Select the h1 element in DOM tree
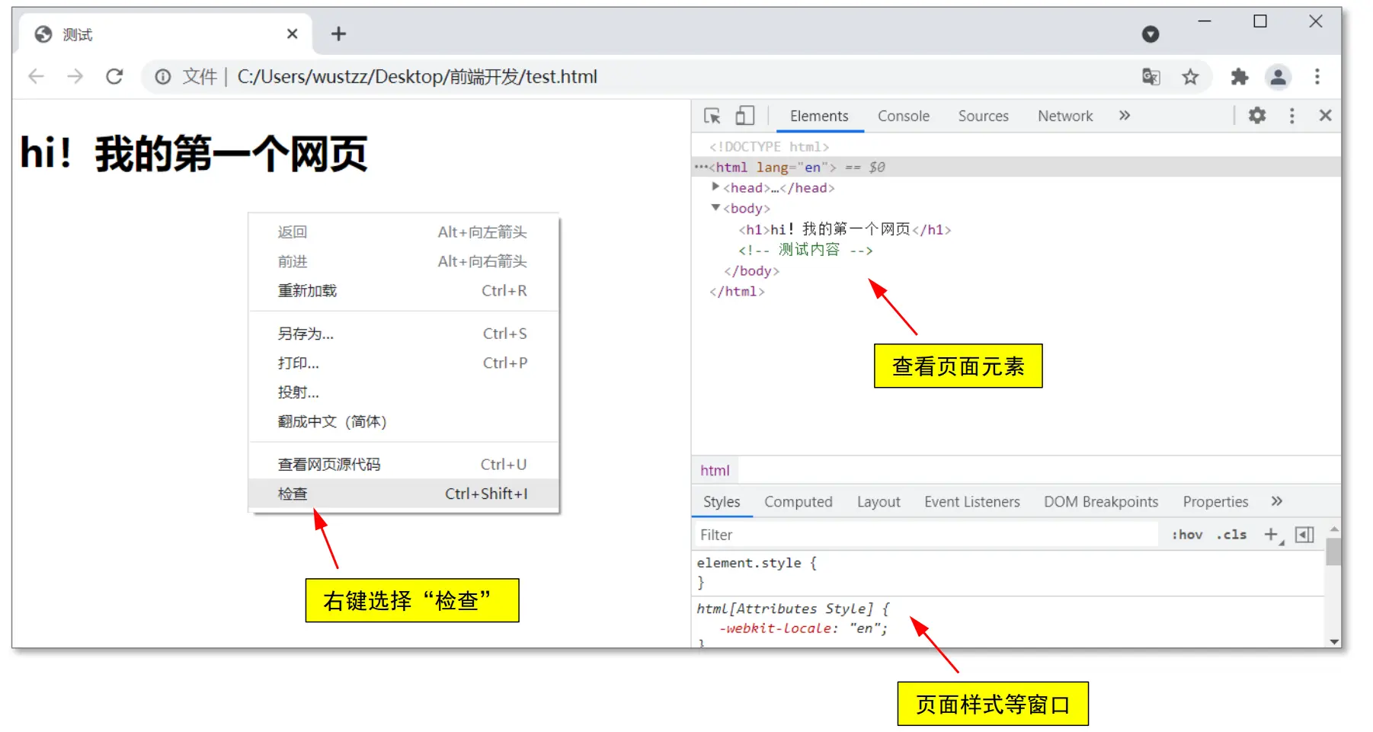Screen dimensions: 1373x732 844,229
